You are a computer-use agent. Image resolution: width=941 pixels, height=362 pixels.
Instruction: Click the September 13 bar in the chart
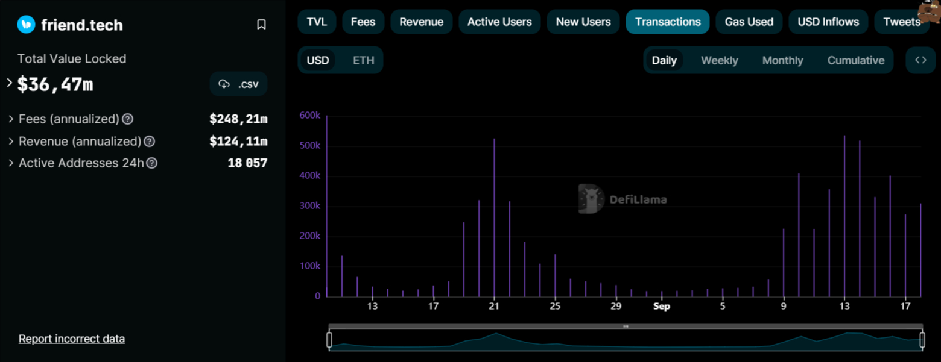click(x=844, y=216)
